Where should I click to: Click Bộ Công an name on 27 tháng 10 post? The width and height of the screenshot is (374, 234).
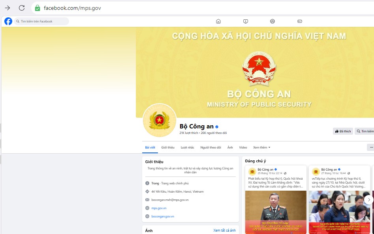point(329,169)
